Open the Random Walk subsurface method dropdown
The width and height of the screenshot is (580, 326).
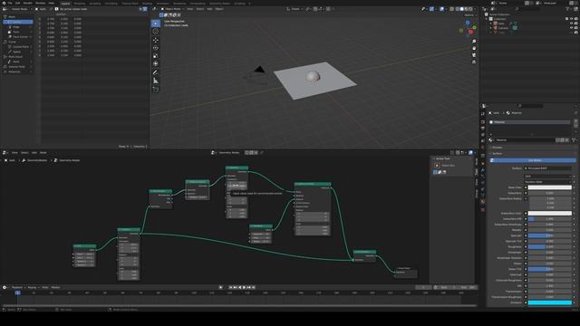tap(547, 182)
